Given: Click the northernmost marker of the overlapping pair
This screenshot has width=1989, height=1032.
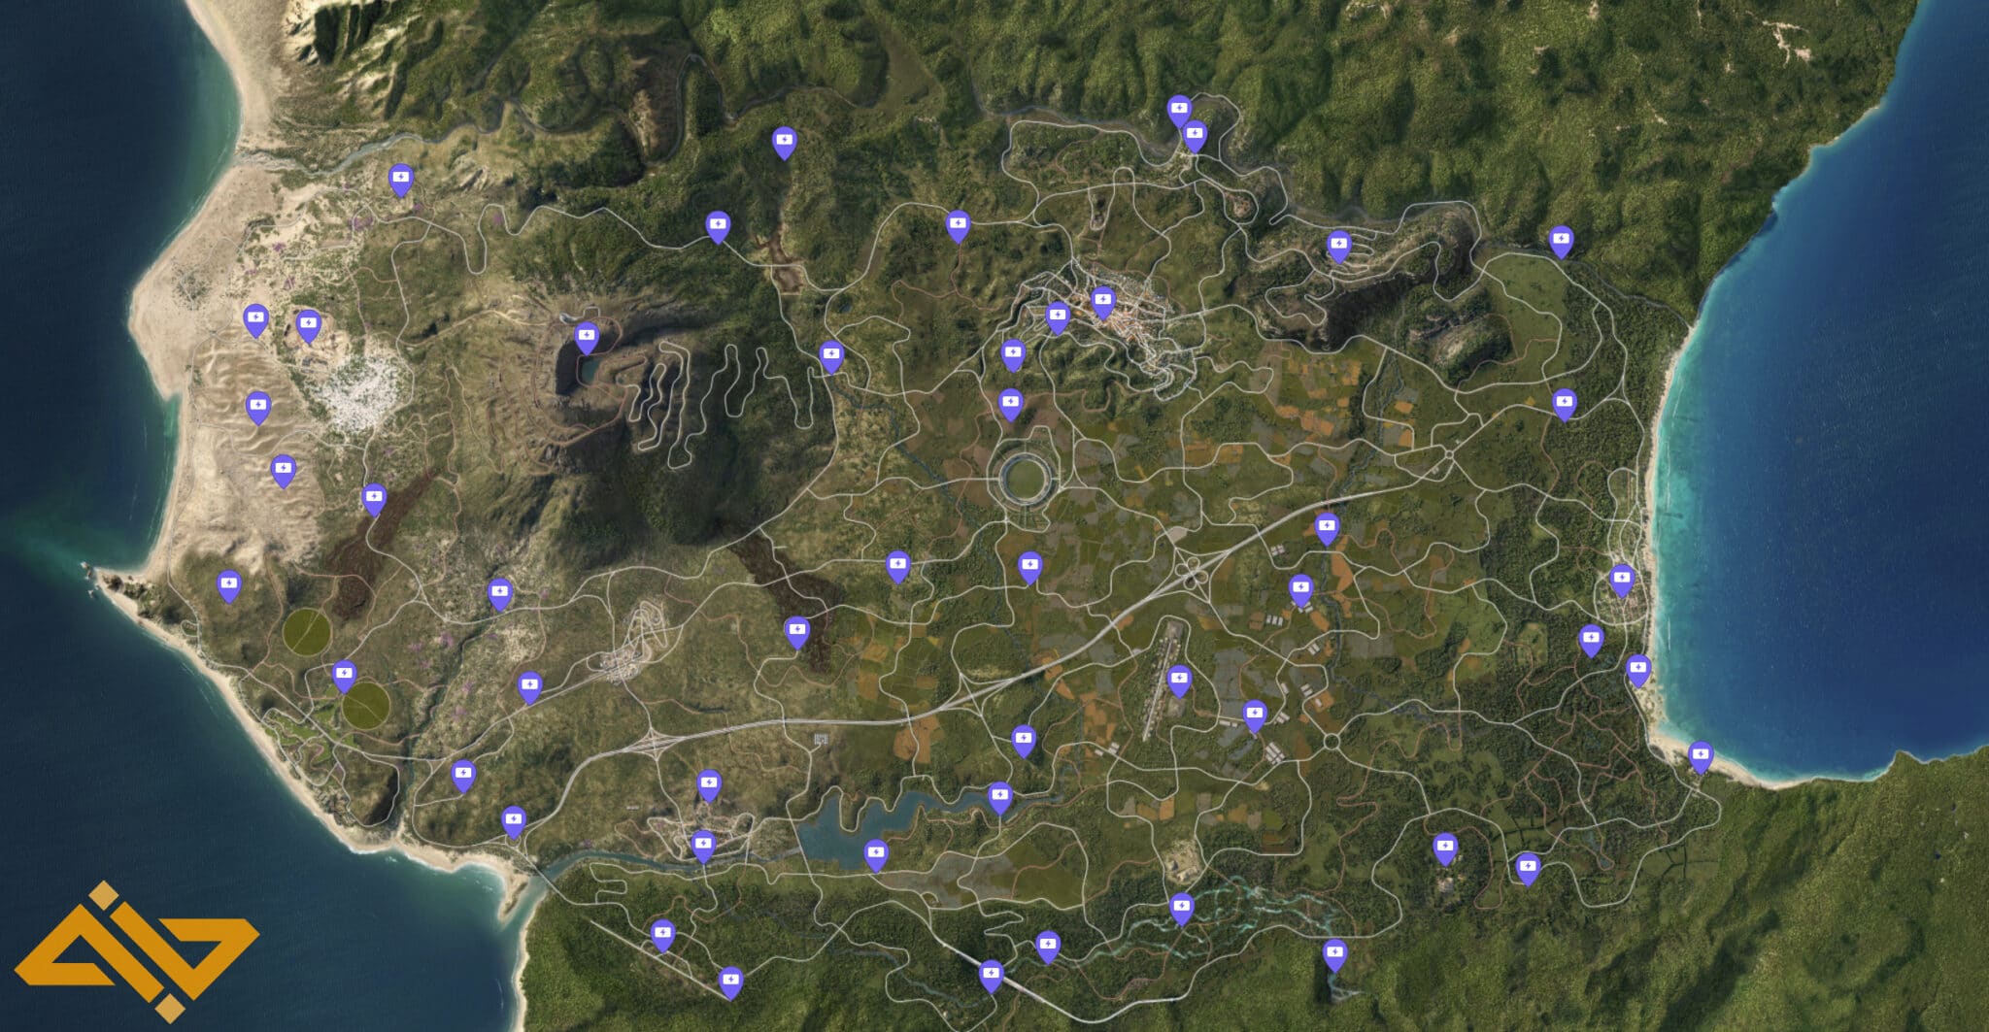Looking at the screenshot, I should pyautogui.click(x=1179, y=111).
